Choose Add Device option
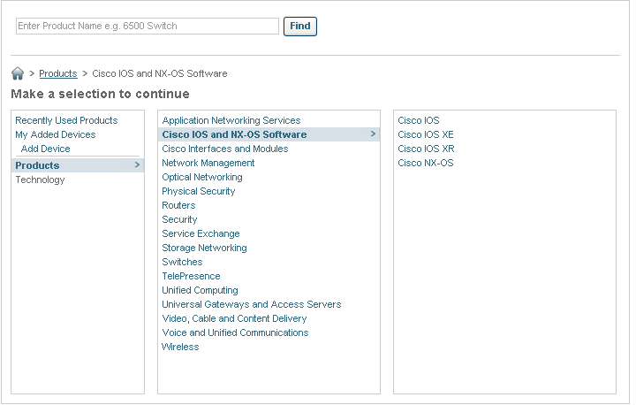Image resolution: width=636 pixels, height=405 pixels. point(45,149)
